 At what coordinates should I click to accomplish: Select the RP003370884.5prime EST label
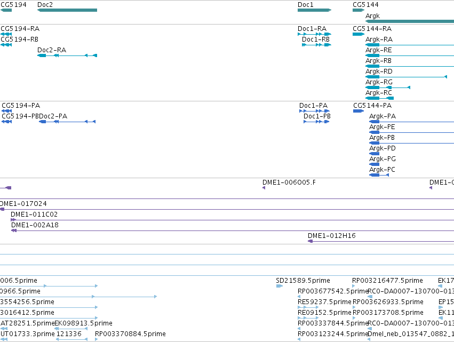(130, 335)
